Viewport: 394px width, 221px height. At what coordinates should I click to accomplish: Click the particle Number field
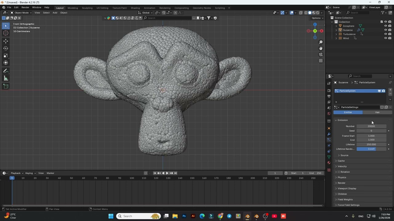point(371,126)
